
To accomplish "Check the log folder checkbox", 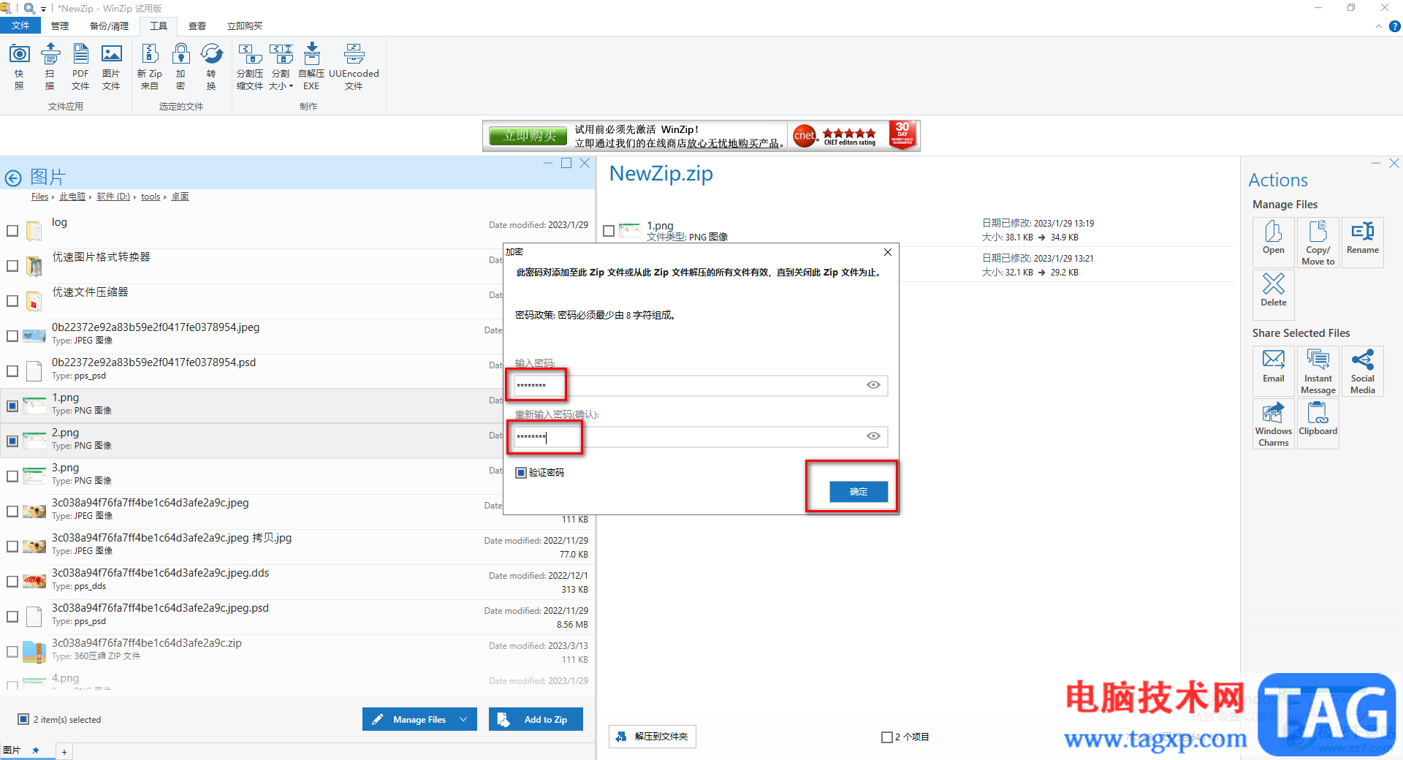I will click(x=12, y=231).
